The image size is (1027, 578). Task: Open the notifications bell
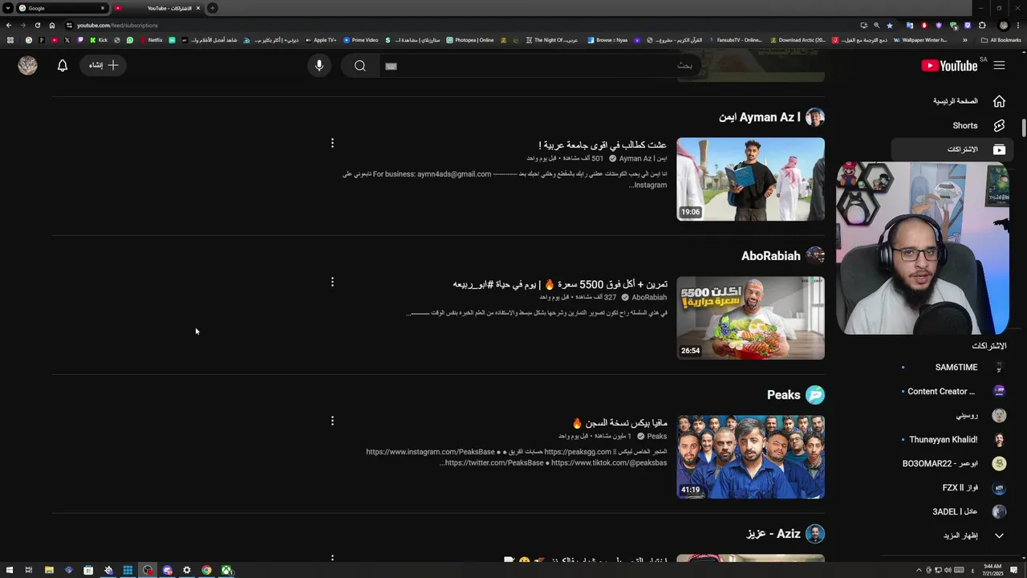(x=63, y=66)
